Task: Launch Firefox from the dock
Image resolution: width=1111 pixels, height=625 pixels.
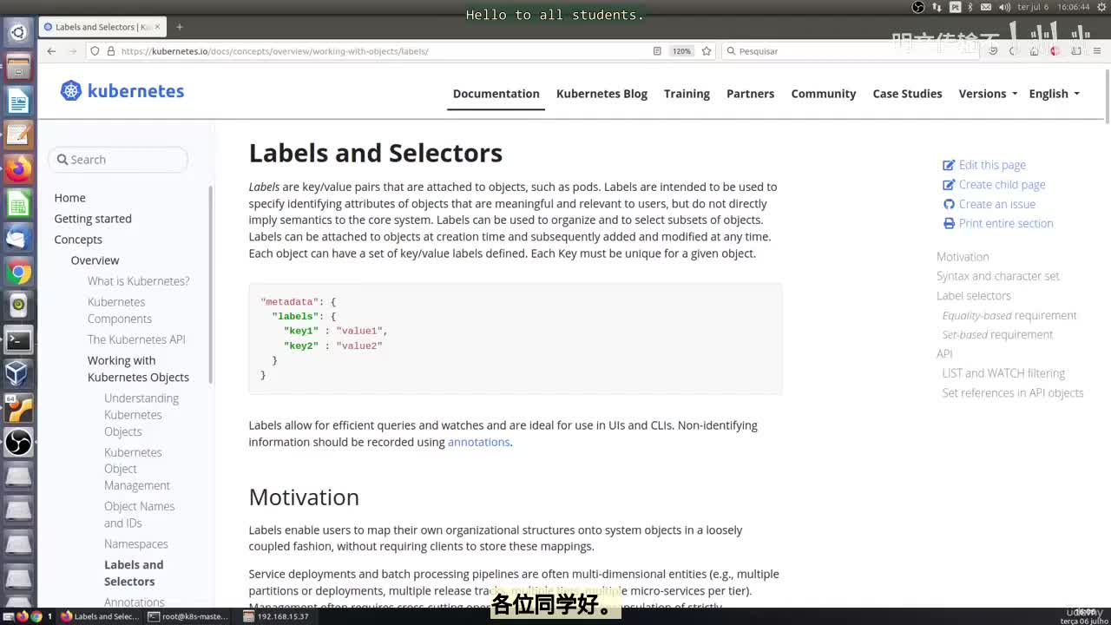Action: 18,168
